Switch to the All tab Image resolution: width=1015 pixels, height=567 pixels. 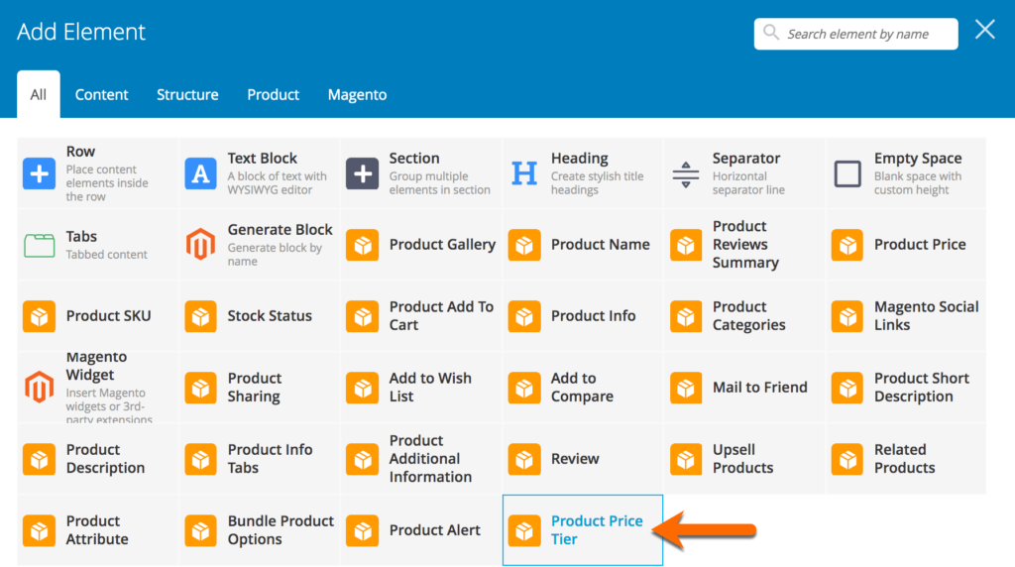click(x=39, y=94)
